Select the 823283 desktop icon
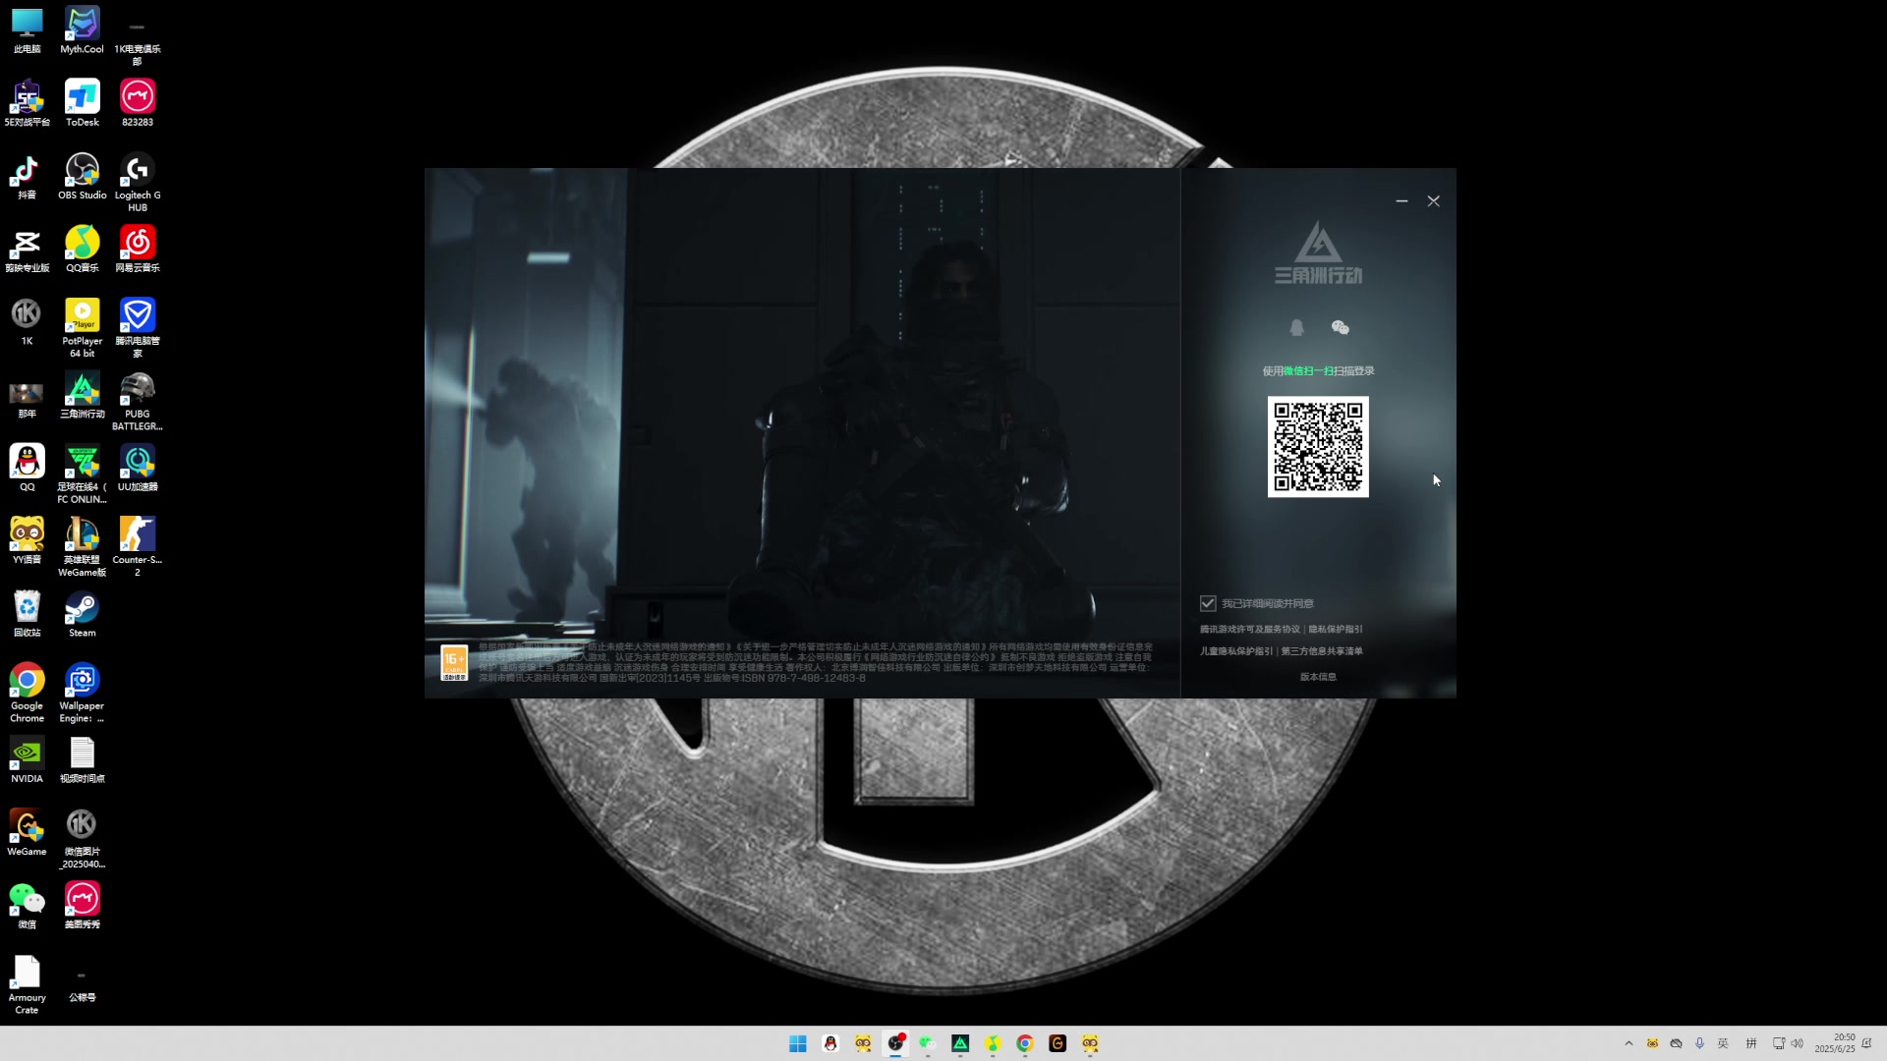This screenshot has height=1061, width=1887. pyautogui.click(x=138, y=104)
